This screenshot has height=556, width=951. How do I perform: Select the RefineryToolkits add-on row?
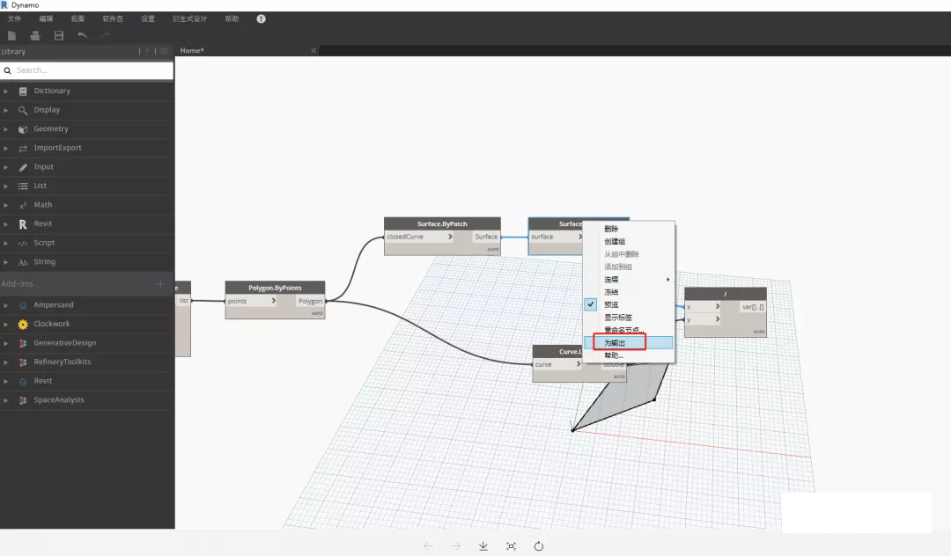coord(87,362)
